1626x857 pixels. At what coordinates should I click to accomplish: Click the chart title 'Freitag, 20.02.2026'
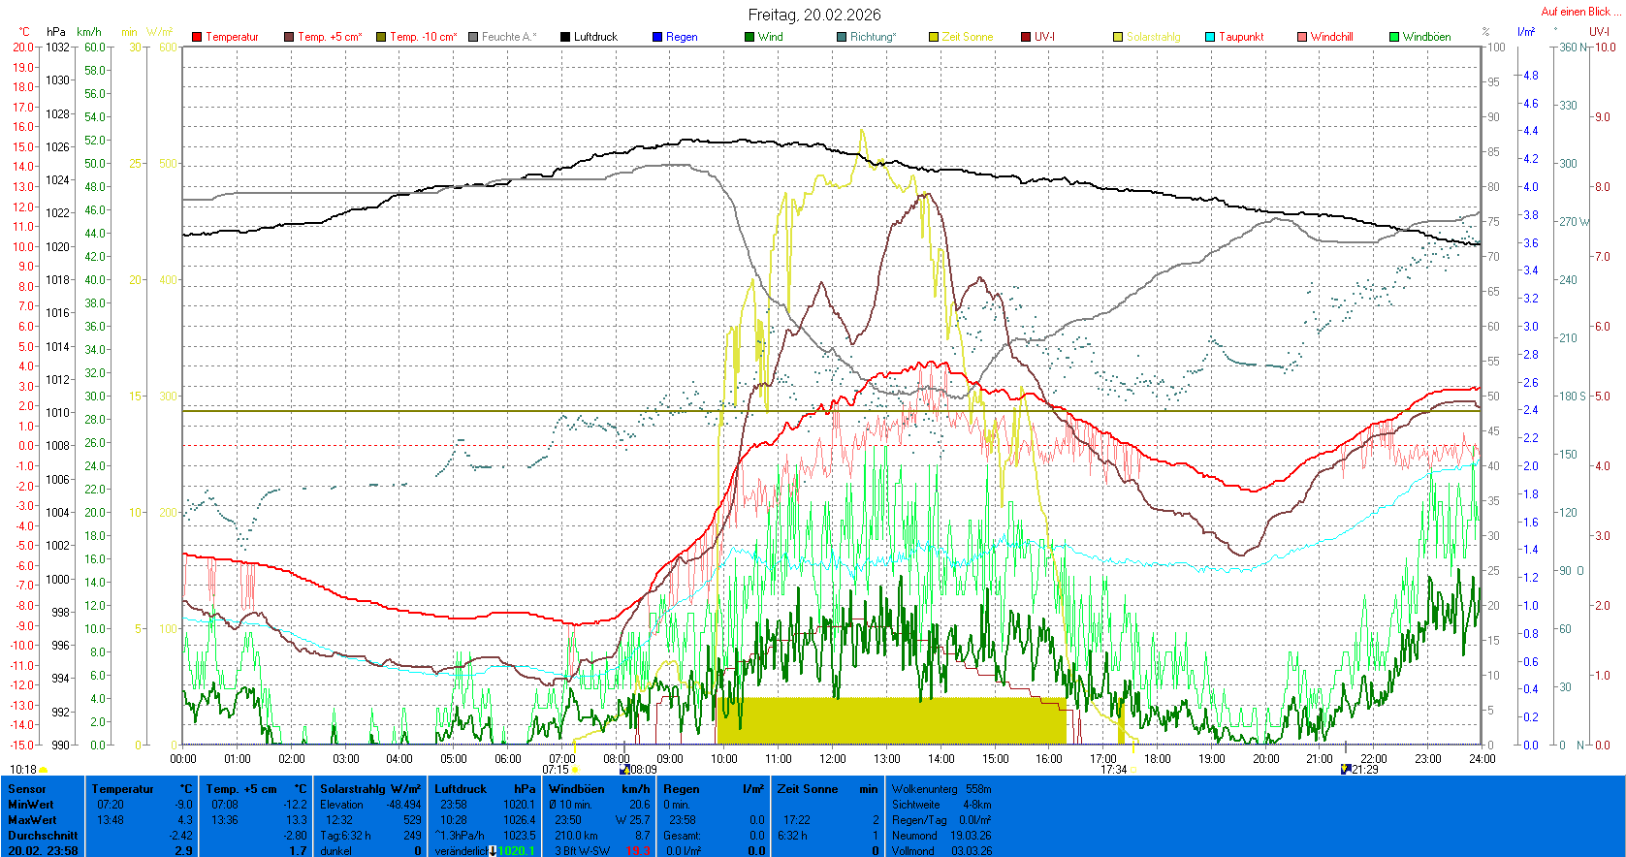[x=814, y=15]
